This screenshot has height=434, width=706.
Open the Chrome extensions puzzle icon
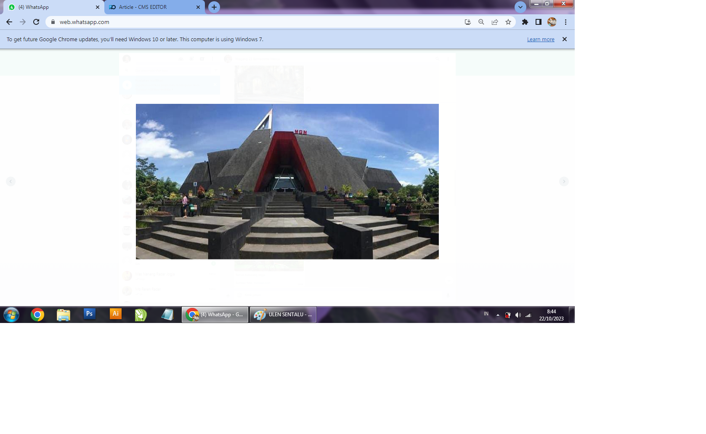(x=525, y=22)
